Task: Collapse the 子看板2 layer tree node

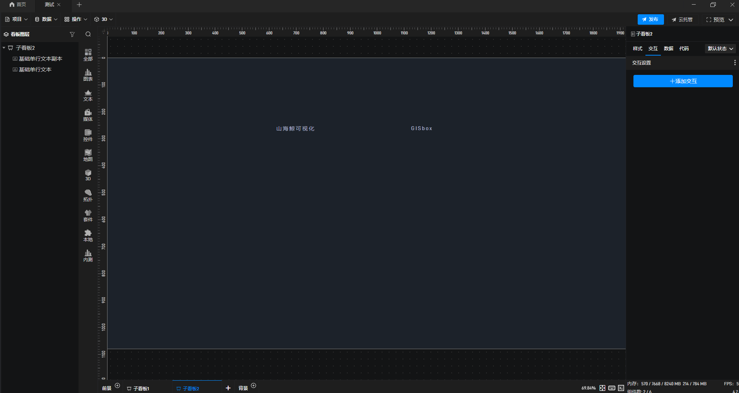Action: tap(4, 48)
